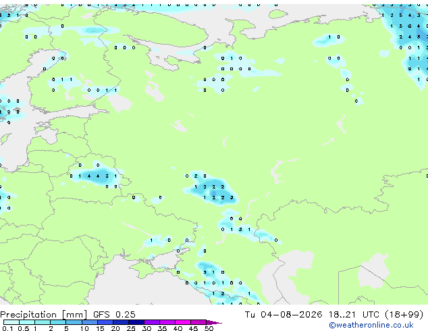The image size is (428, 331).
Task: Click the date 'Tu 04-08-2026'
Action: point(284,315)
